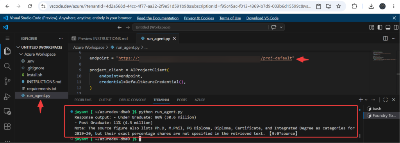
Task: Open the Terms of Use link
Action: (x=230, y=18)
